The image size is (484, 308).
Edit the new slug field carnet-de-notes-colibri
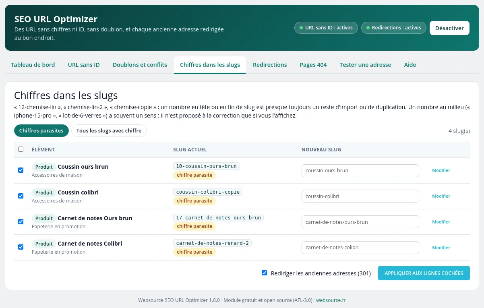point(360,248)
